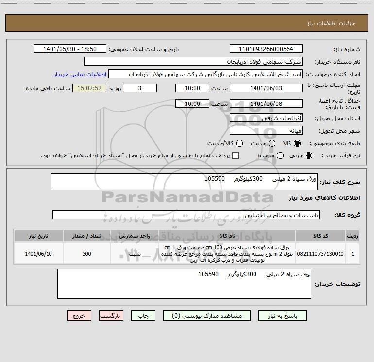374x362 pixels.
Task: Toggle the اسناد خزانه اسلامی payment checkbox
Action: click(236, 155)
